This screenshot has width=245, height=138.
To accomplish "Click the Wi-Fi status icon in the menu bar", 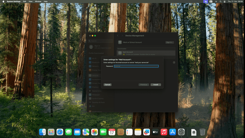I will click(x=216, y=2).
